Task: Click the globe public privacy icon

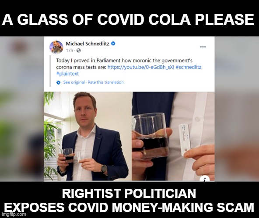Action: (79, 51)
